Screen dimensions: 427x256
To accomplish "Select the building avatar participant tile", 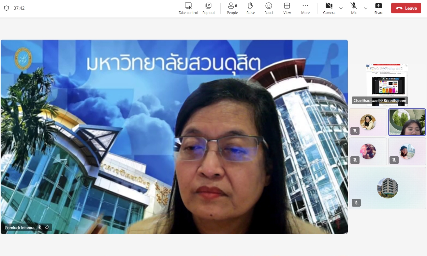I will point(387,188).
